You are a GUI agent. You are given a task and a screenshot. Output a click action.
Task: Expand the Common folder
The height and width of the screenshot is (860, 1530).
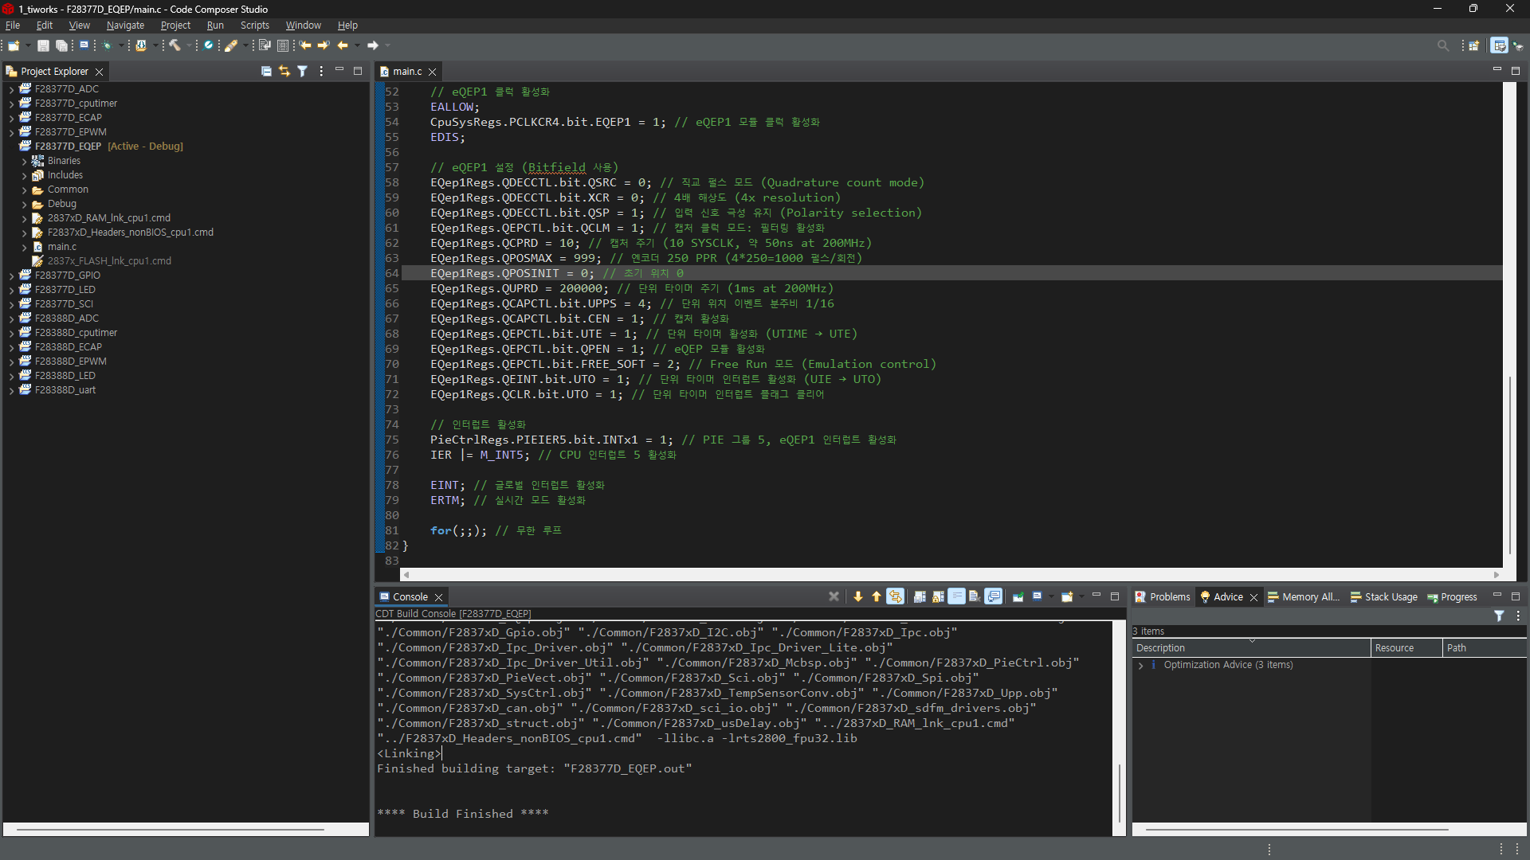tap(25, 190)
